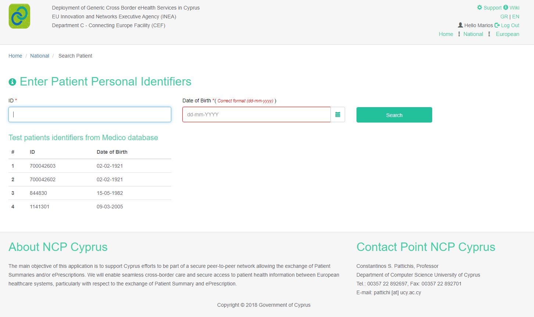Click the Home breadcrumb link

click(15, 56)
